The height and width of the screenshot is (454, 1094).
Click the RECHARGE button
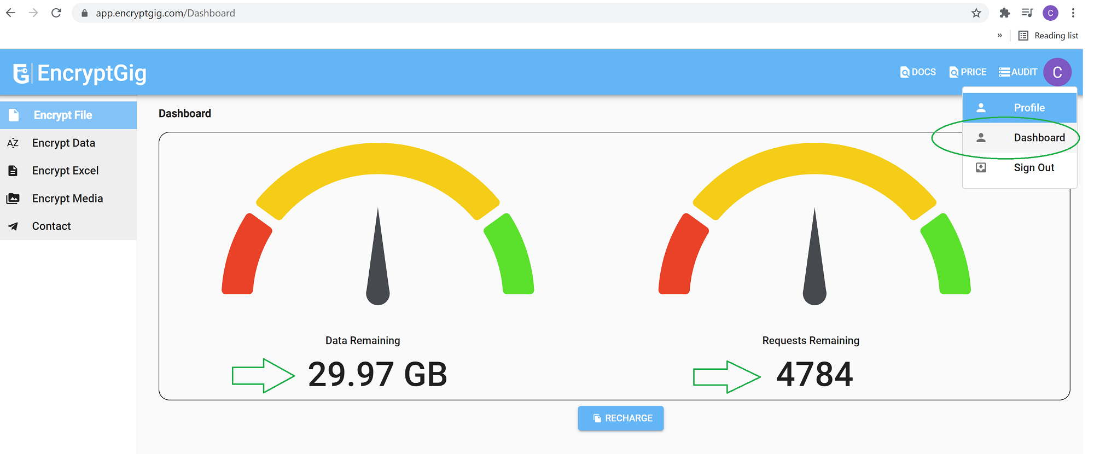click(x=621, y=418)
